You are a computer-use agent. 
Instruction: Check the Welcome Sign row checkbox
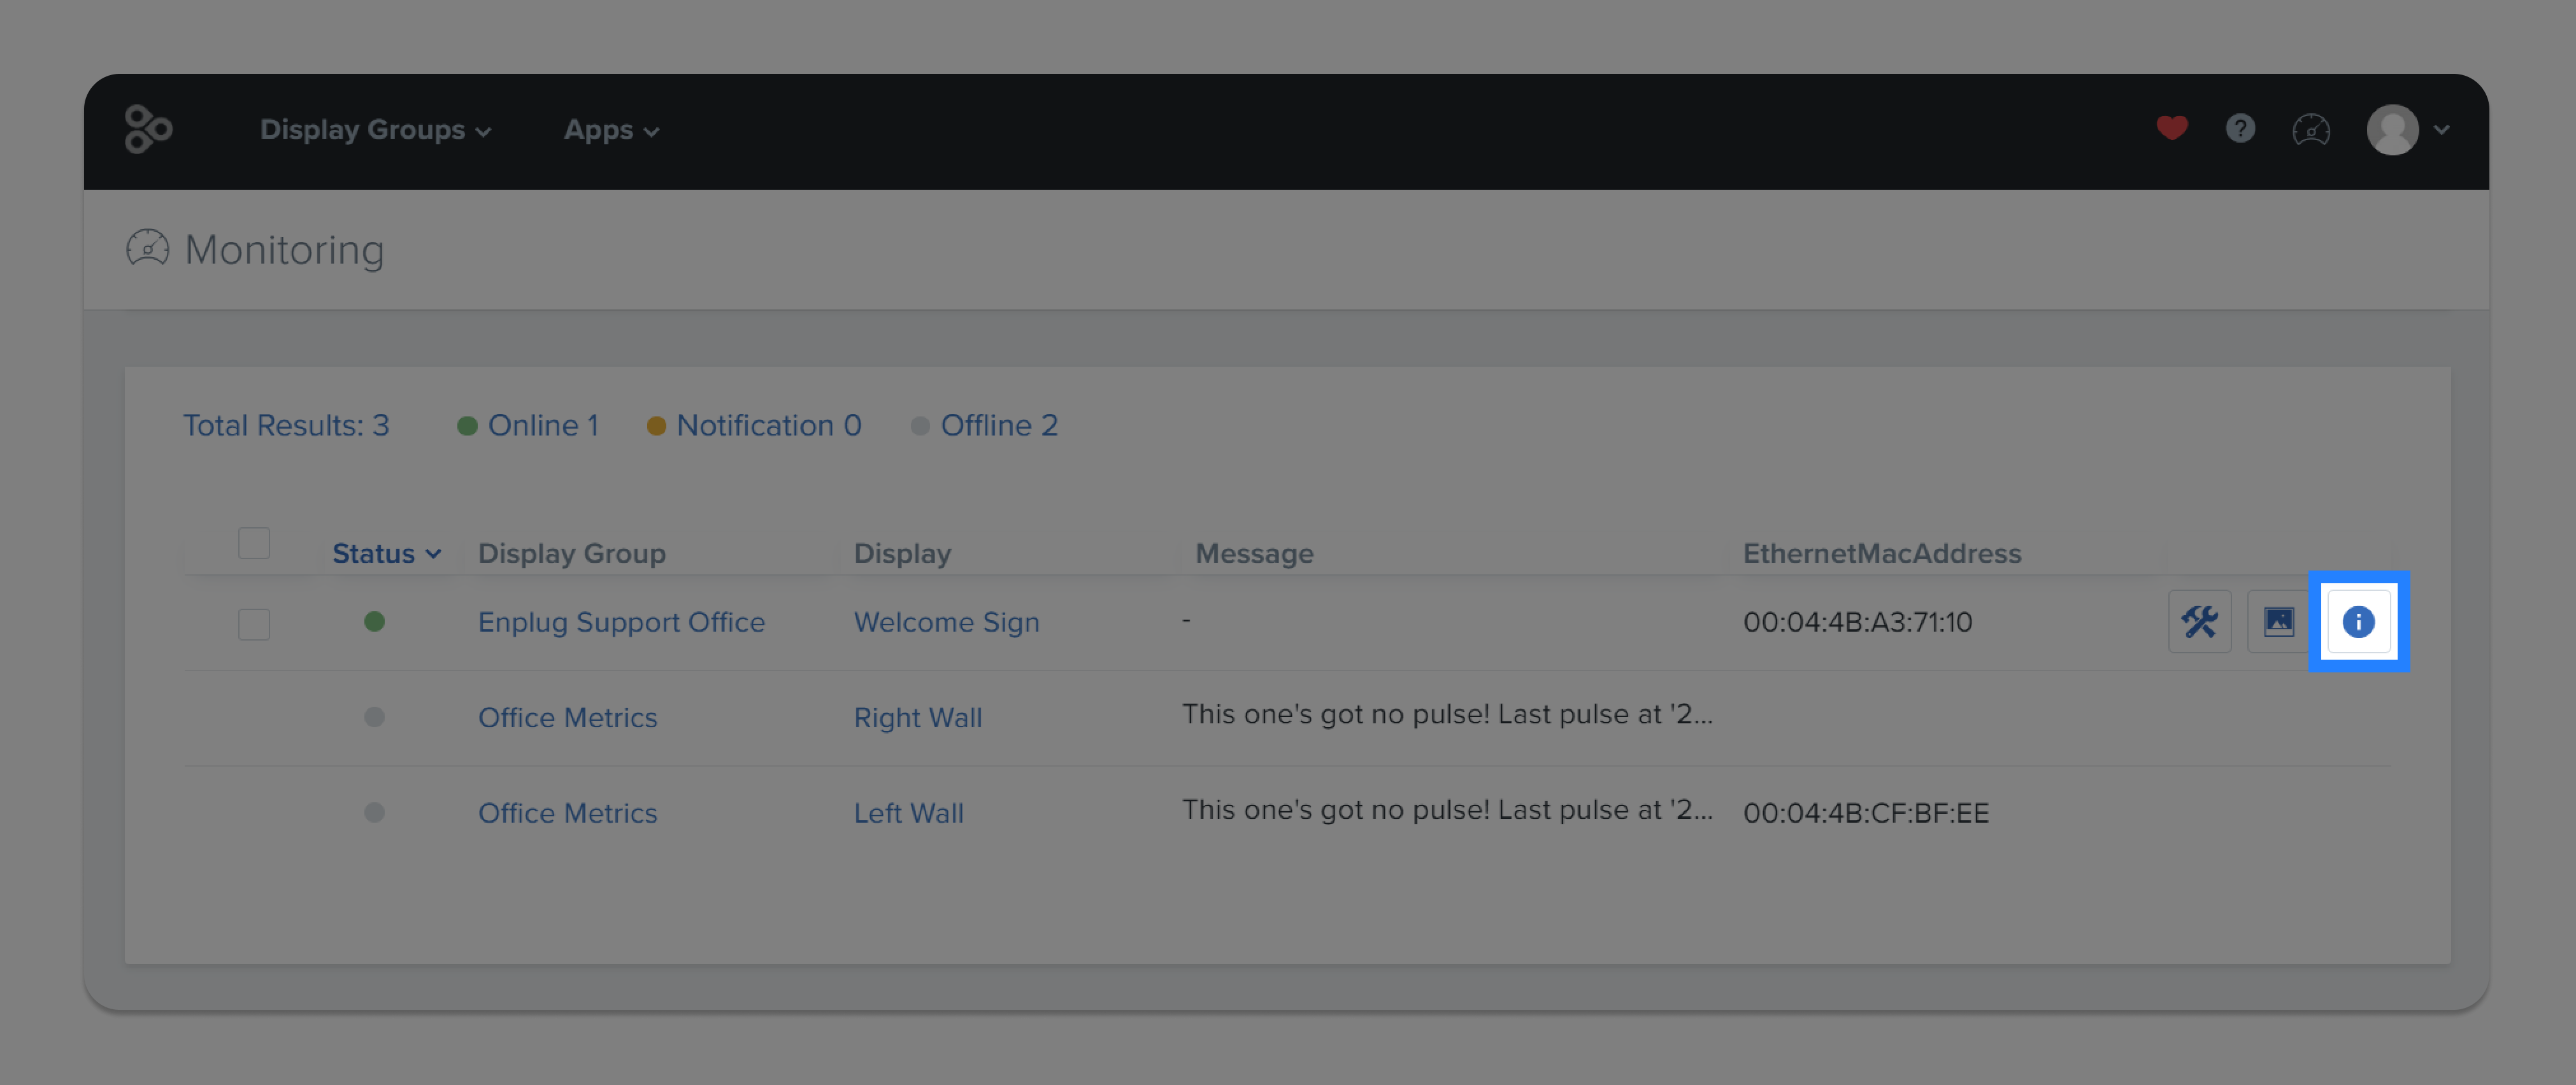pos(254,624)
